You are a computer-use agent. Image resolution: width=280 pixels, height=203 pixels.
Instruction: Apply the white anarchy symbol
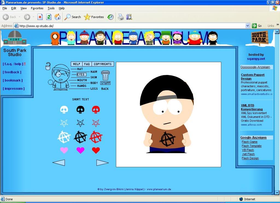(x=64, y=137)
